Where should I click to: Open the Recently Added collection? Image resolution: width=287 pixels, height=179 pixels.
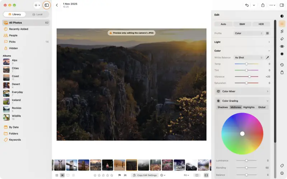(x=26, y=29)
